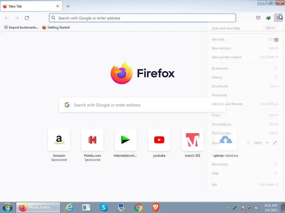
Task: Zoom out with minus button
Action: point(248,143)
